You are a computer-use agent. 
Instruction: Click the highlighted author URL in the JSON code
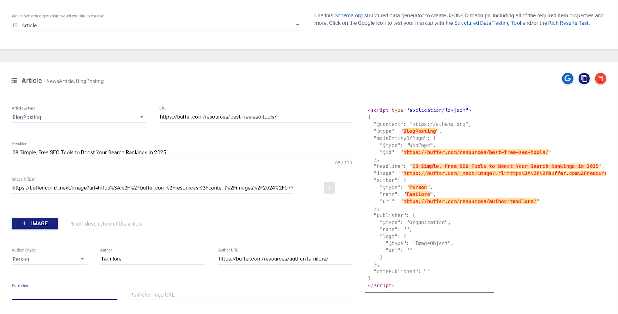tap(470, 201)
